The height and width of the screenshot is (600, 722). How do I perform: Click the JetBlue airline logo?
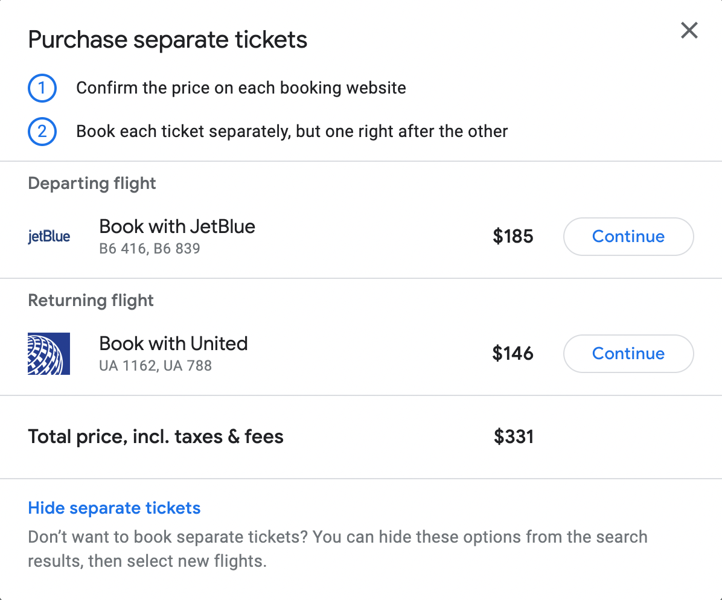(x=49, y=236)
